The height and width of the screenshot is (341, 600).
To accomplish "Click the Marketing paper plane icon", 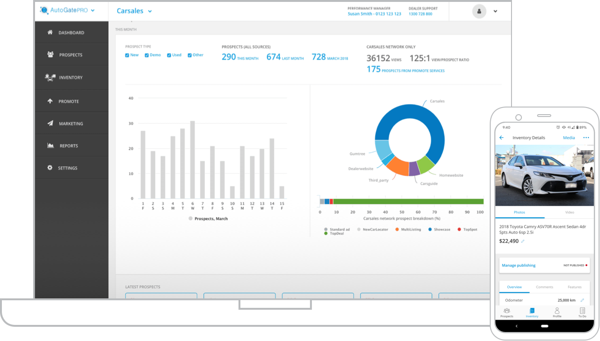I will pyautogui.click(x=50, y=123).
